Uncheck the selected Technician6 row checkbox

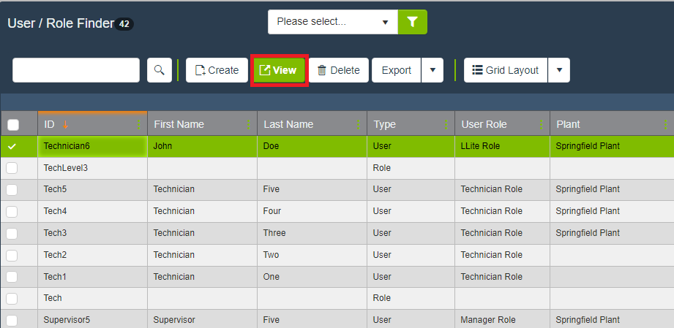[12, 146]
